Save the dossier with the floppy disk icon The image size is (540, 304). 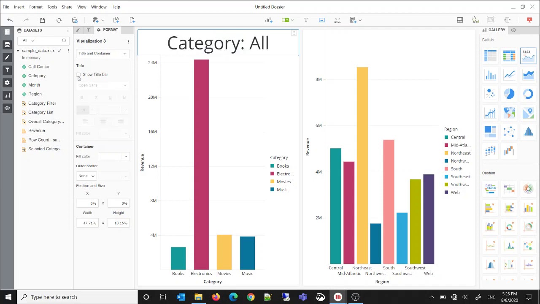pos(42,20)
